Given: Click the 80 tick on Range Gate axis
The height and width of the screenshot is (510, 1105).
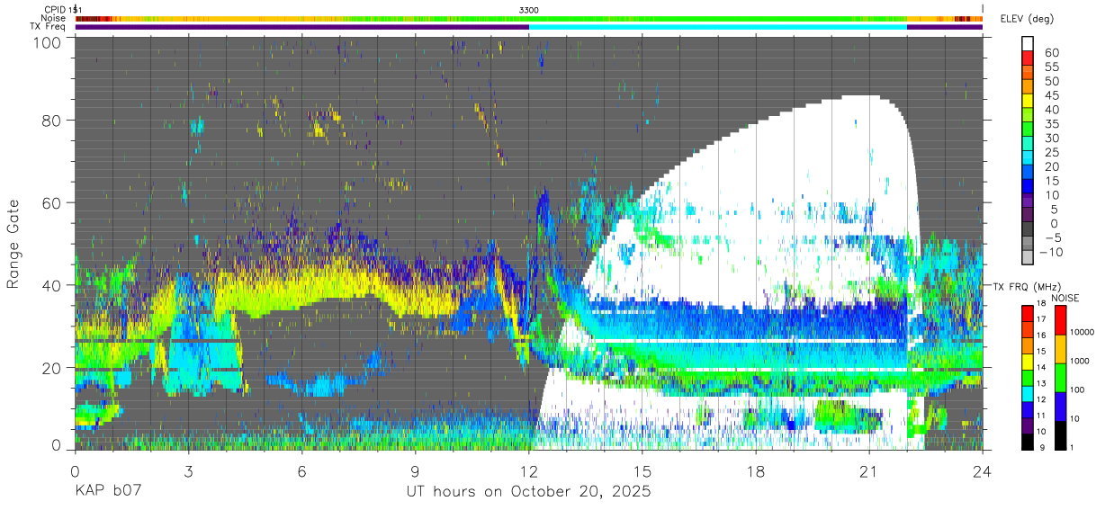Looking at the screenshot, I should click(x=51, y=121).
